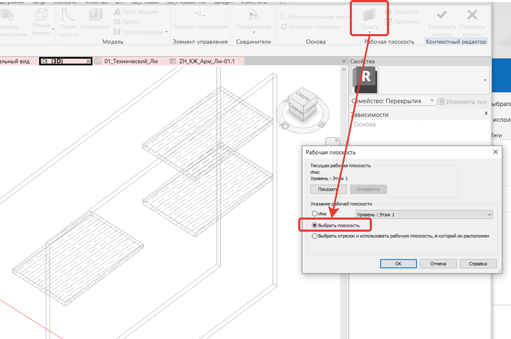The image size is (511, 339).
Task: Click Показать button in the dialog
Action: pyautogui.click(x=328, y=189)
